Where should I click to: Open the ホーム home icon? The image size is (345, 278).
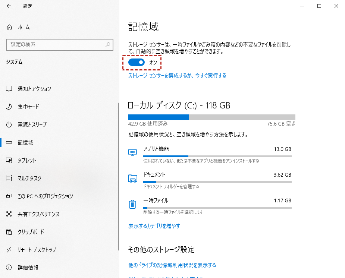point(9,27)
